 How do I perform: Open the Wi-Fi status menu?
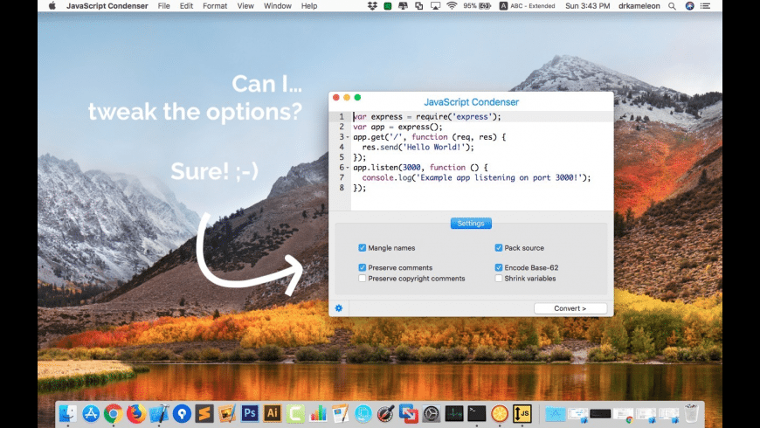(x=452, y=6)
